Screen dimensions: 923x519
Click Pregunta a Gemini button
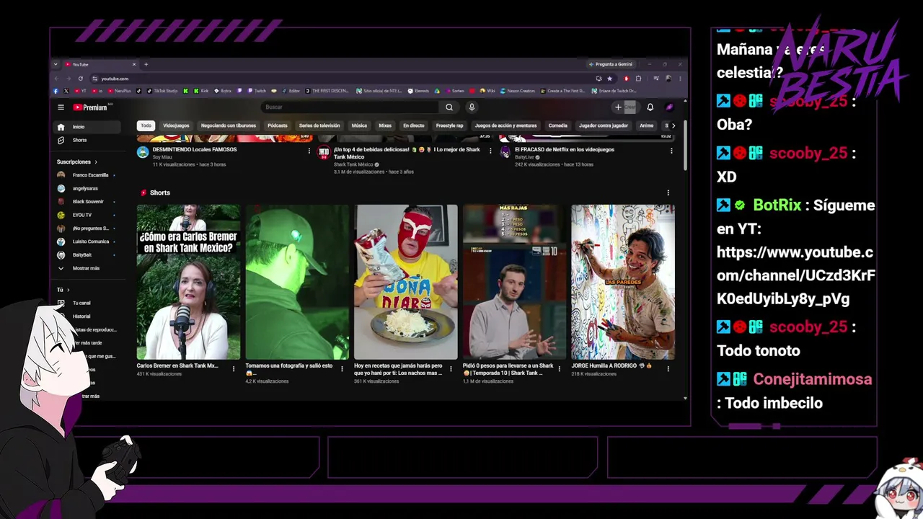click(610, 64)
